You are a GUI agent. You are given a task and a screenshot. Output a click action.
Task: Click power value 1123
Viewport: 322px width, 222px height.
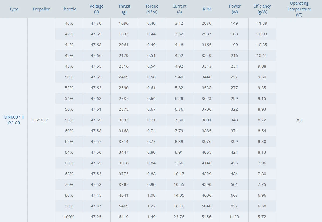[234, 217]
